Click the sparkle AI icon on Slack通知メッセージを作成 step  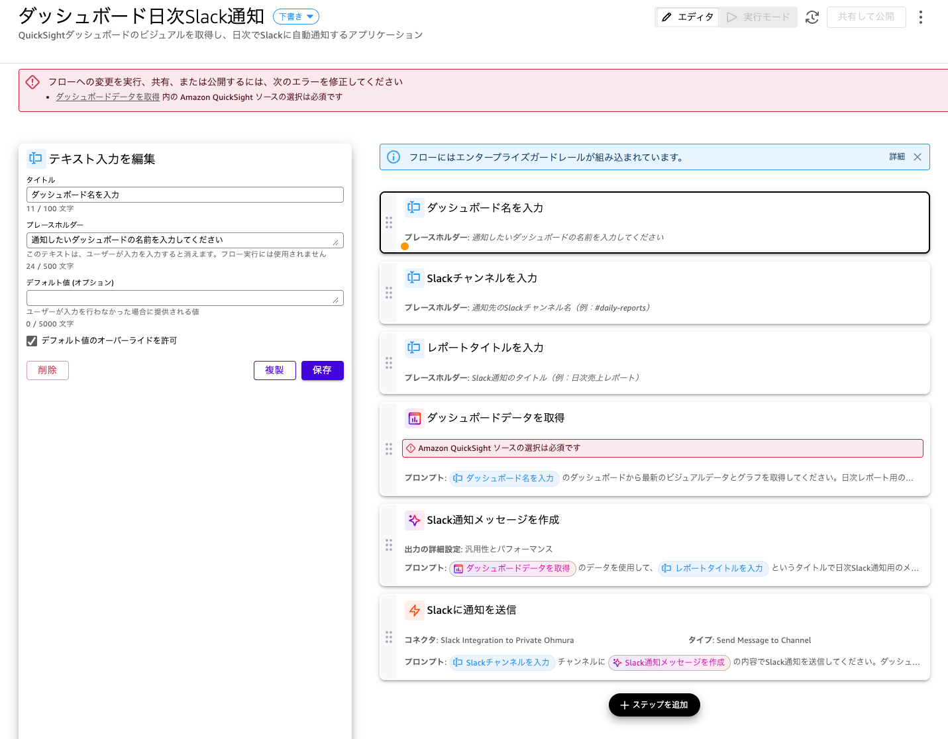click(x=415, y=520)
